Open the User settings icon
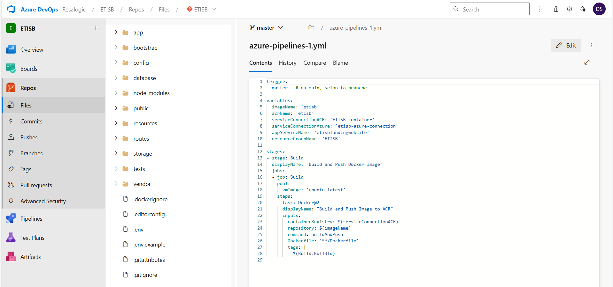 (x=583, y=9)
